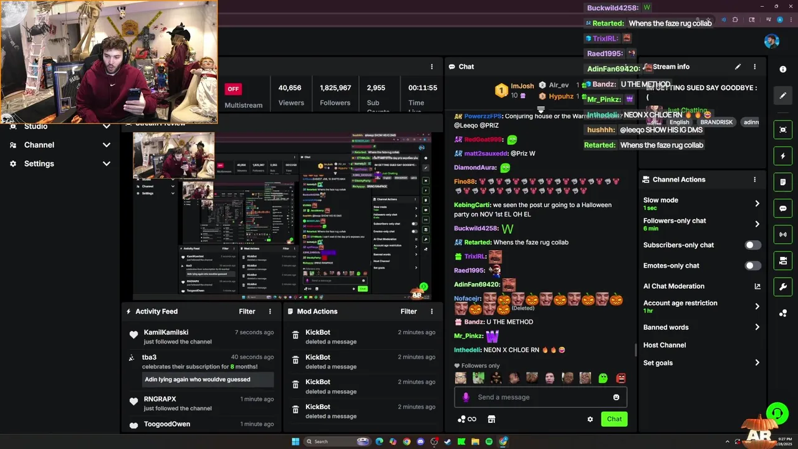Click the wrench icon in the right sidebar
The height and width of the screenshot is (449, 798).
click(783, 287)
